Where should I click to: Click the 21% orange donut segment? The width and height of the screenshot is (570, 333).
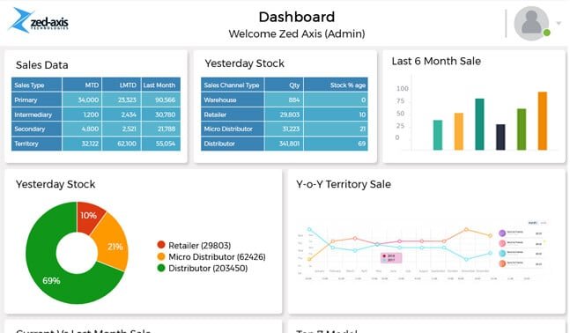[x=114, y=244]
